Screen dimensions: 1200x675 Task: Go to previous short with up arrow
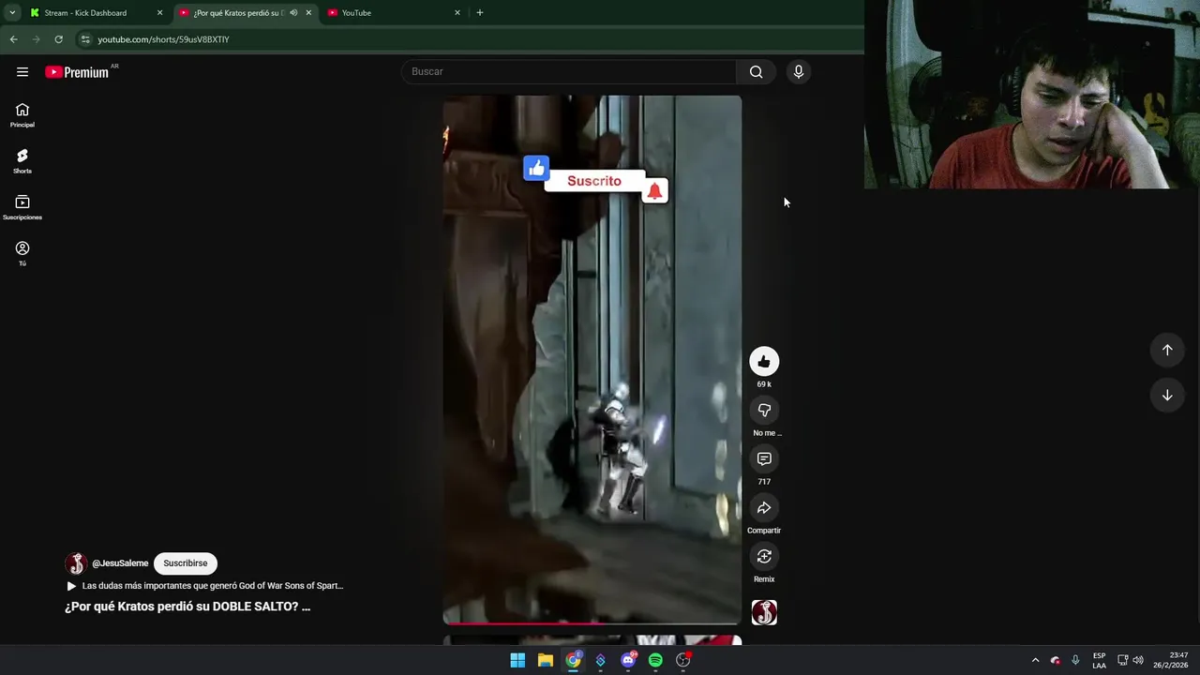coord(1167,350)
